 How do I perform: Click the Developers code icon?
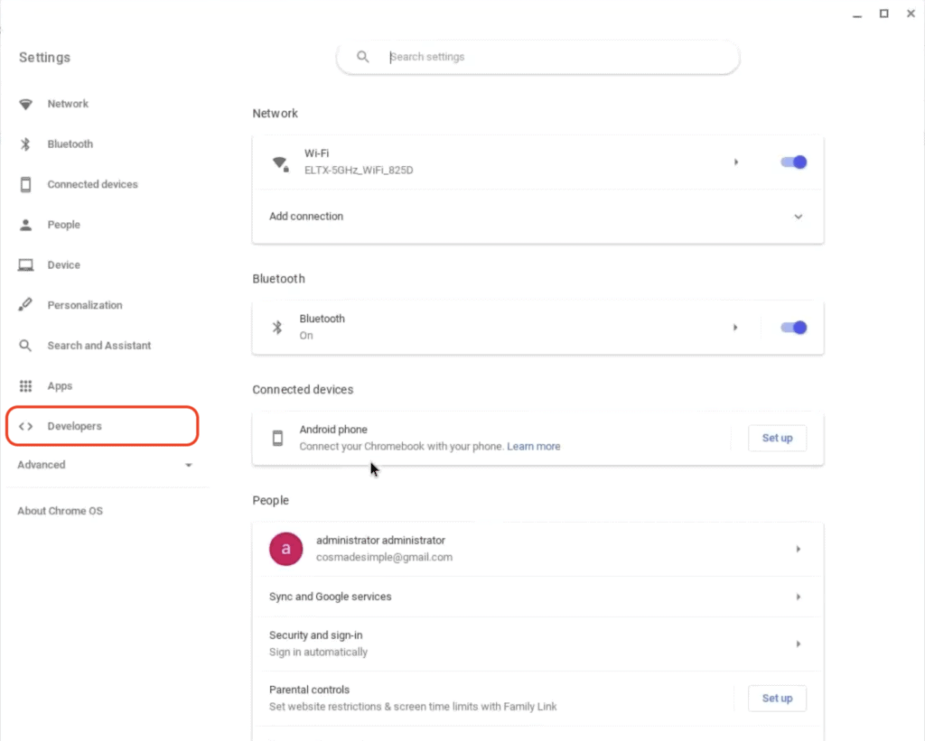pos(26,426)
